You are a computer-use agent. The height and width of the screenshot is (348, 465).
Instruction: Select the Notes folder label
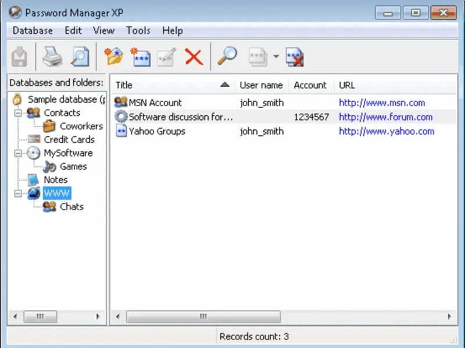point(55,180)
